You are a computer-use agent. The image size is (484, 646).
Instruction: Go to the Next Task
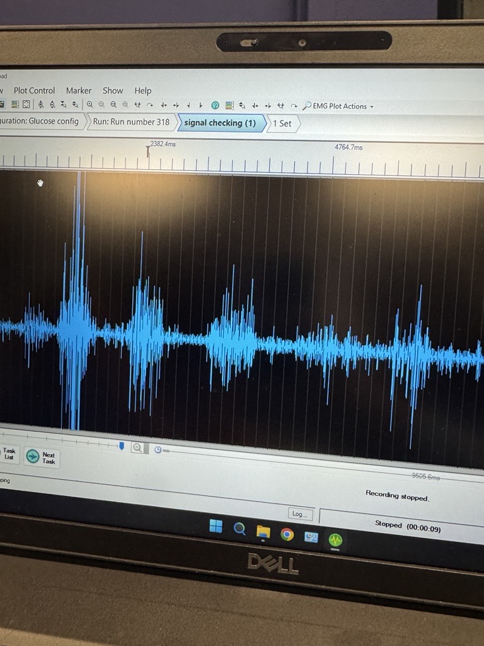[42, 457]
